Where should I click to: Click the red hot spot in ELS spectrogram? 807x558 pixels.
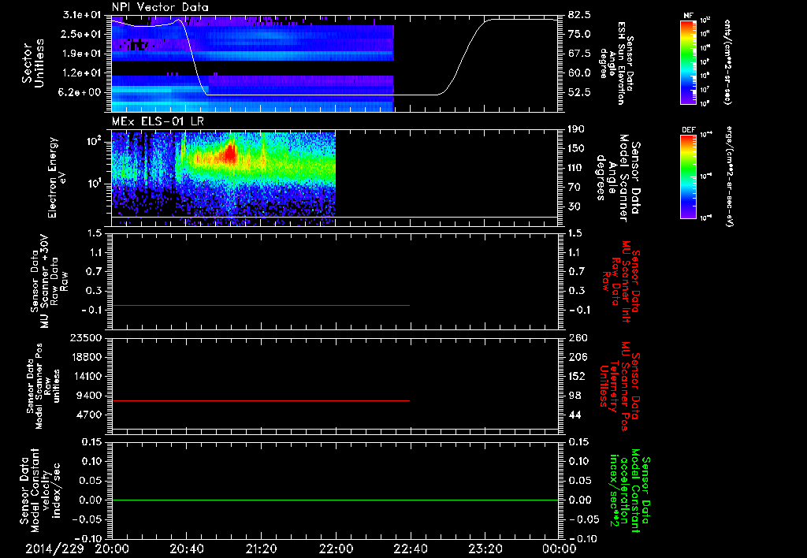[x=230, y=154]
